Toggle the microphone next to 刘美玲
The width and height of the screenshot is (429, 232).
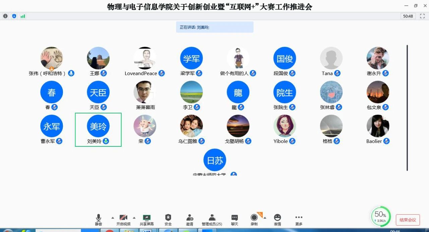point(106,141)
